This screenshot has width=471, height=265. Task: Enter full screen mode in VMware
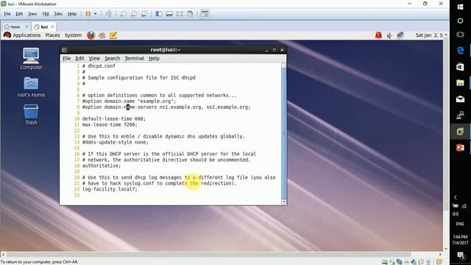[180, 14]
